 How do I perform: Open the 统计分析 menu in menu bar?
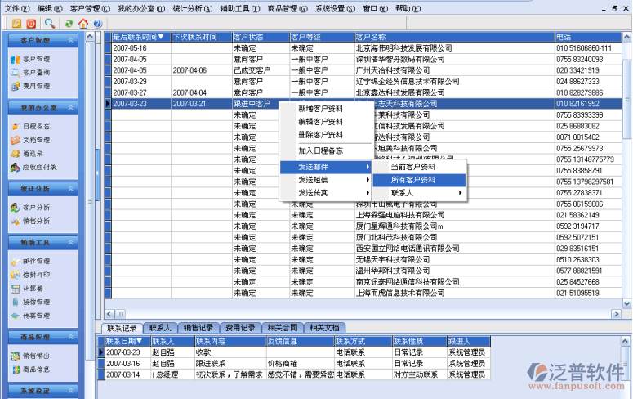click(192, 8)
